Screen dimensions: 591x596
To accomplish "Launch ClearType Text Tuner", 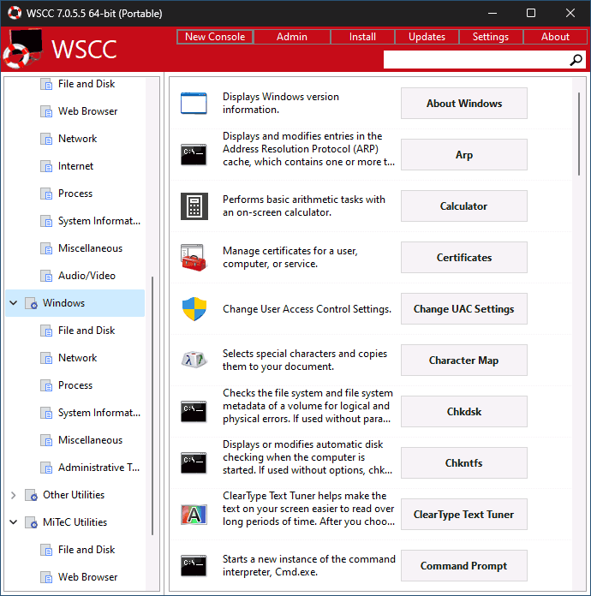I will coord(464,515).
